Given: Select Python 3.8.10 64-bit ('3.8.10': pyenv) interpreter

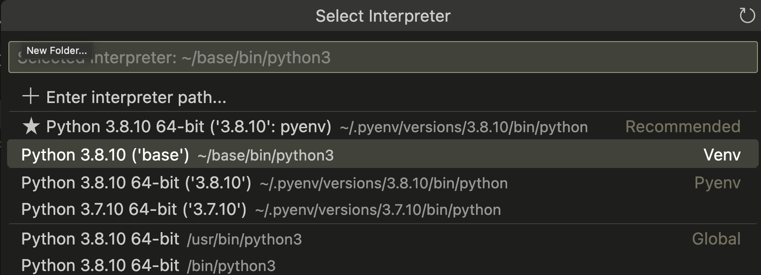Looking at the screenshot, I should tap(189, 127).
